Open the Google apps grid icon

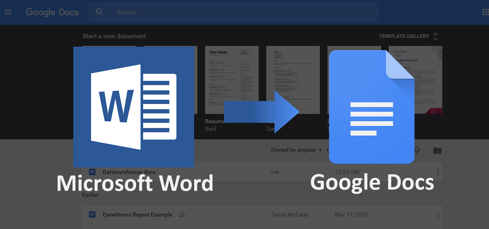(x=485, y=12)
